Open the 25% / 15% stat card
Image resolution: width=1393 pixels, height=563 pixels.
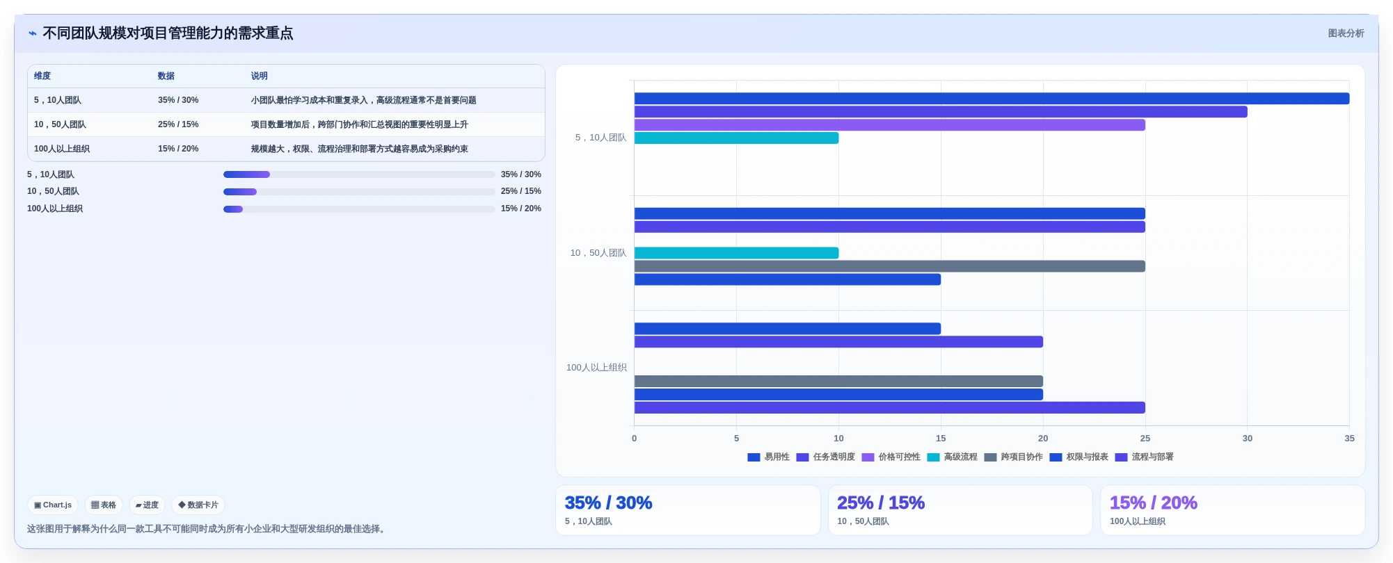tap(960, 510)
